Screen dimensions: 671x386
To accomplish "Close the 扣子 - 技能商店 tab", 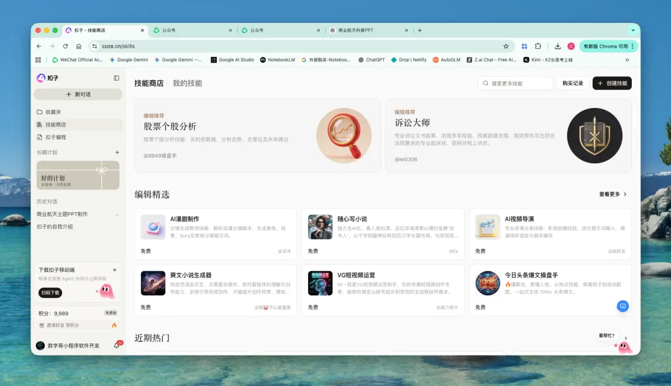I will click(x=142, y=30).
